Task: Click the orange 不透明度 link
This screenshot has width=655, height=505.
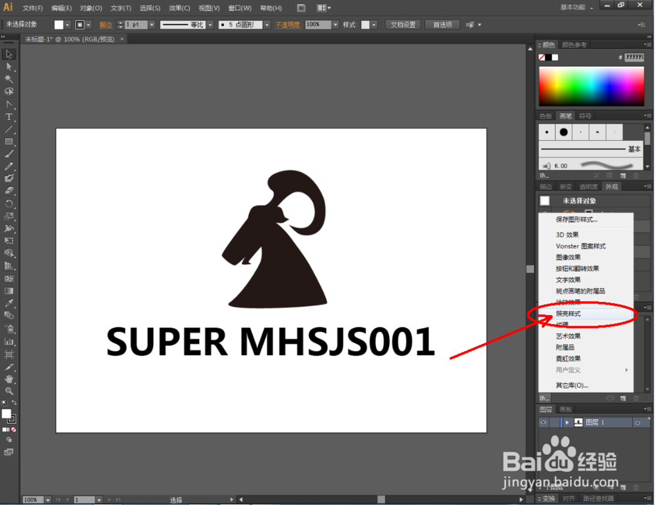Action: [288, 25]
